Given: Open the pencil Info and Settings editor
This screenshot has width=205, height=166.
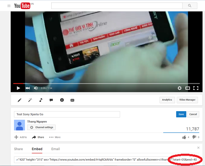Looking at the screenshot, I should tap(20, 100).
